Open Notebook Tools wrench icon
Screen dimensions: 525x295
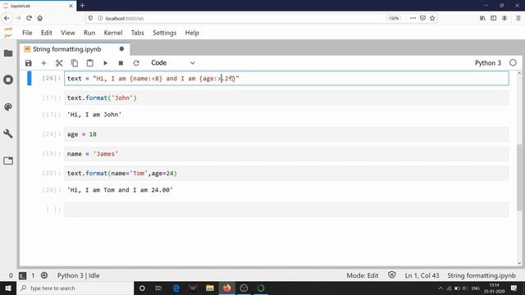point(8,134)
